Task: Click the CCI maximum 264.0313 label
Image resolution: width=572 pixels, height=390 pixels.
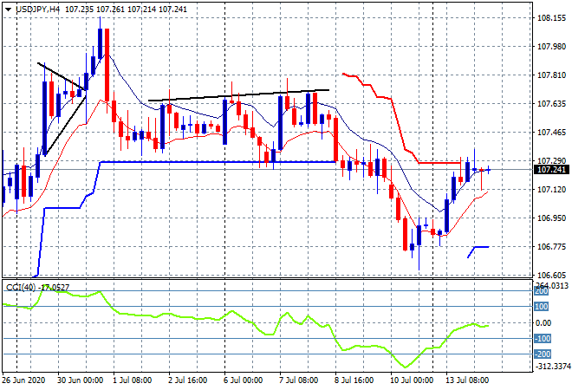Action: pos(552,285)
